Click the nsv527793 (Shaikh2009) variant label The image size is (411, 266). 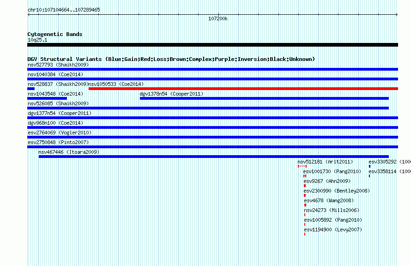tap(58, 65)
